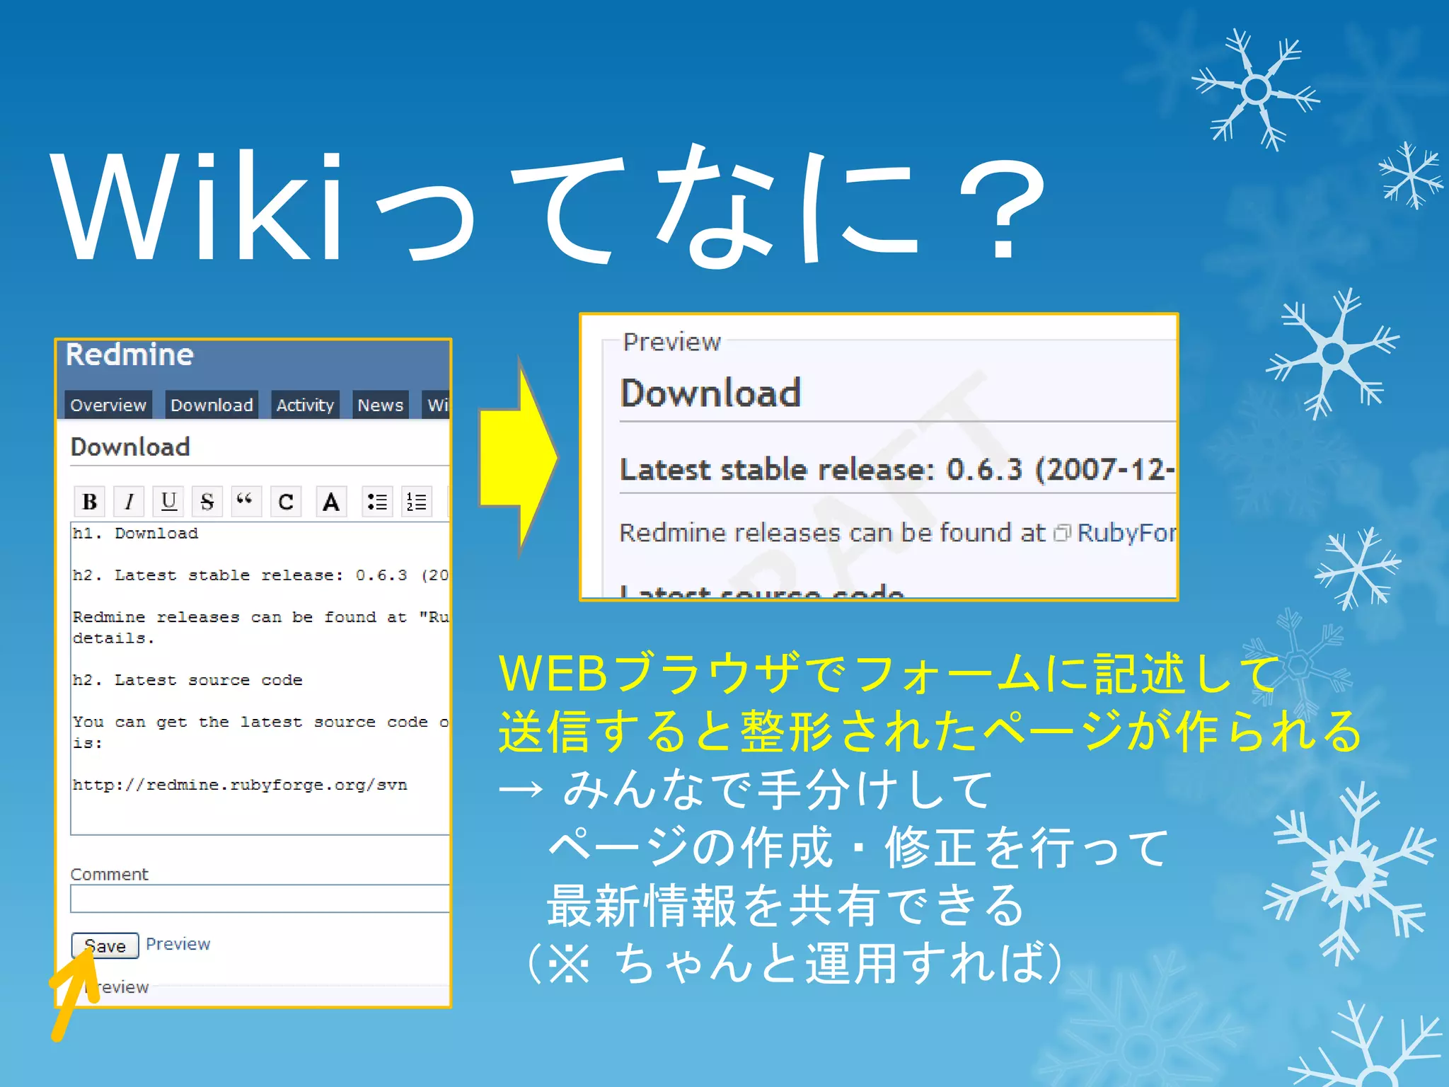
Task: Open the partially visible Wiki tab
Action: [x=436, y=405]
